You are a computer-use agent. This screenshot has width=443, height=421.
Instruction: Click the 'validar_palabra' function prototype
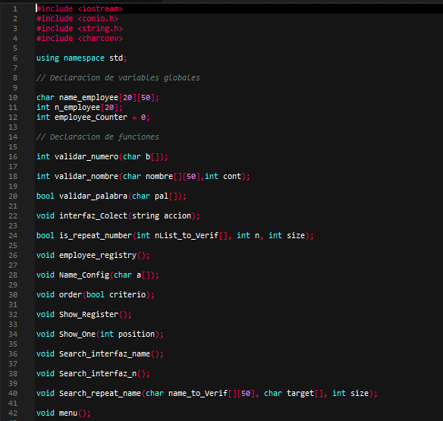point(112,196)
